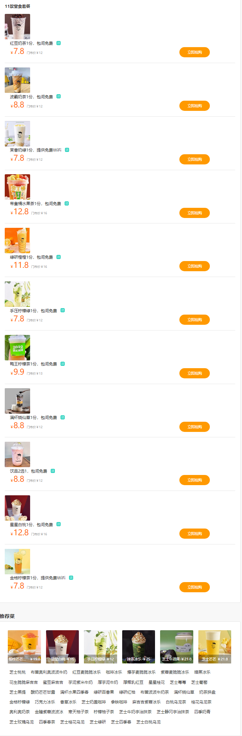View the 抹茶冰乐 ¥25 recommended dish photo
The height and width of the screenshot is (736, 242).
point(138,647)
